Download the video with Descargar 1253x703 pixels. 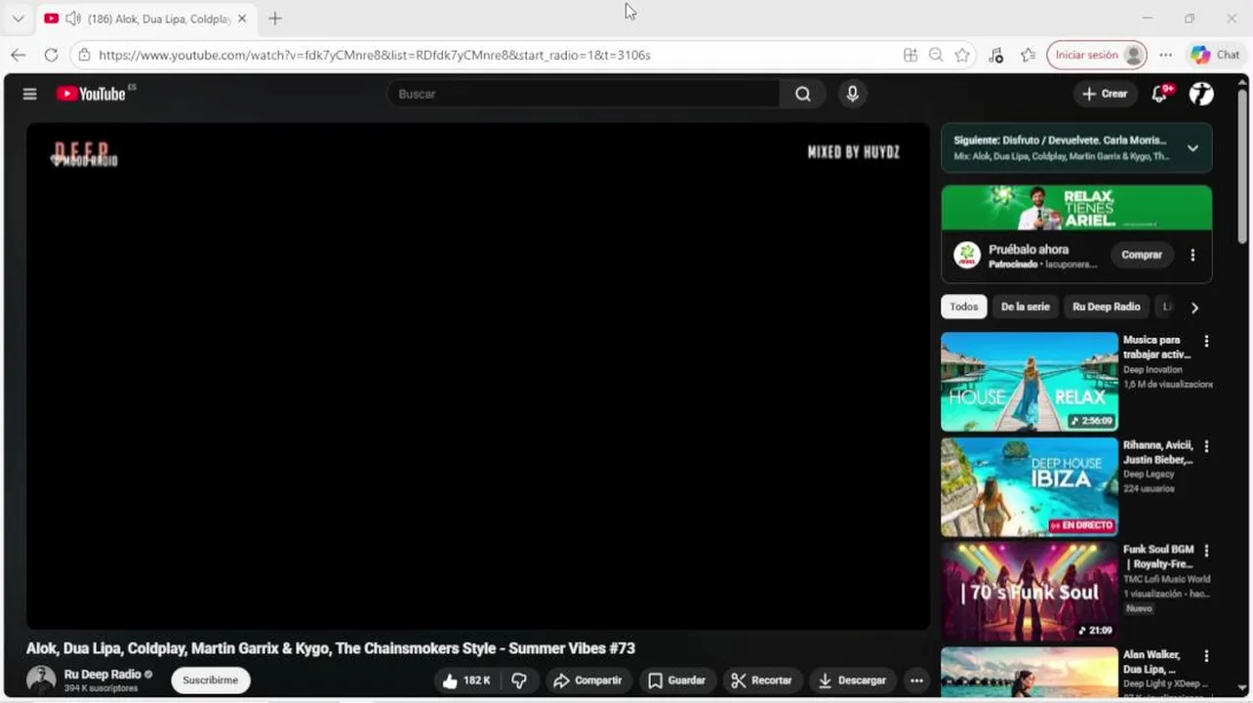tap(852, 681)
